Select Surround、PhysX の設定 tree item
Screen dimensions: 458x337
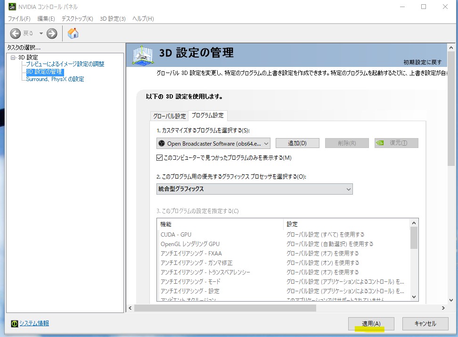click(x=55, y=79)
